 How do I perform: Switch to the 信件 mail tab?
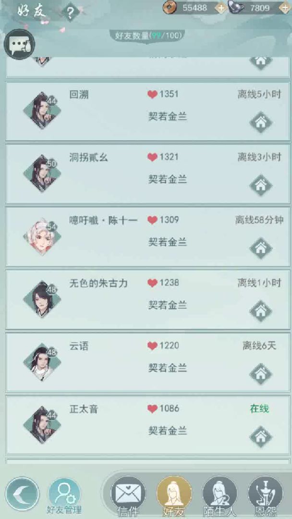[128, 496]
